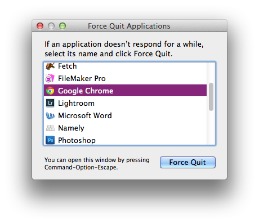Screen dimensions: 259x224
Task: Click the Force Quit Applications title bar
Action: pyautogui.click(x=129, y=26)
